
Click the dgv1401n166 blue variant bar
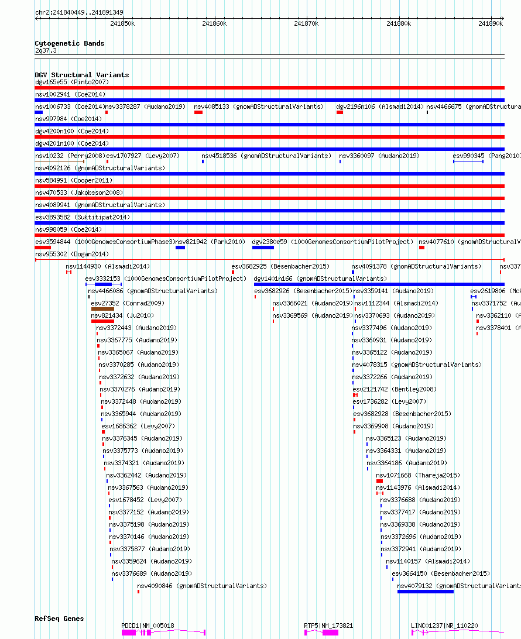tap(379, 284)
